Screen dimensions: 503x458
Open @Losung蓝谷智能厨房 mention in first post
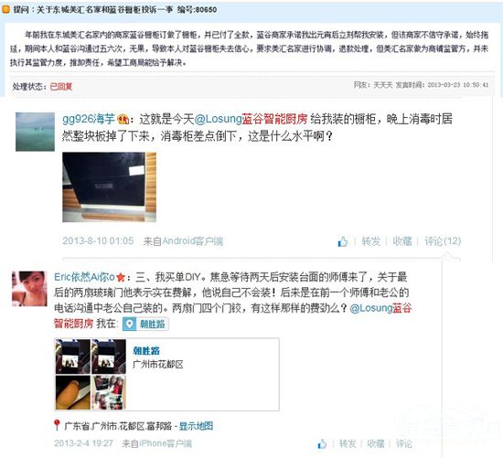pos(251,119)
